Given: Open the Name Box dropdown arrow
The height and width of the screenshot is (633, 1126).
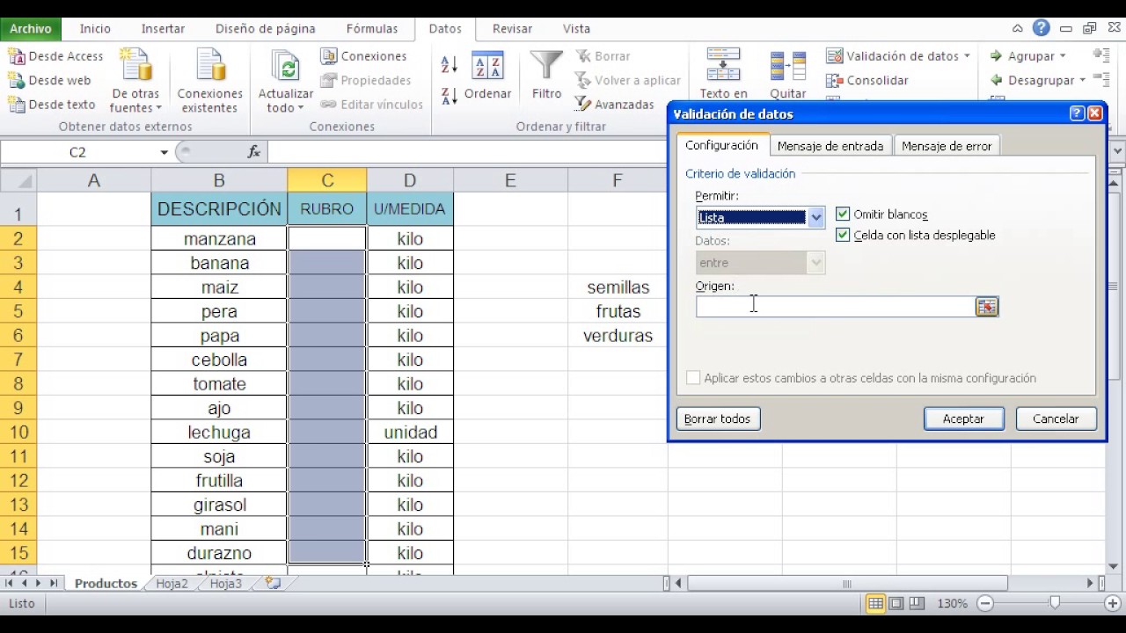Looking at the screenshot, I should point(164,152).
